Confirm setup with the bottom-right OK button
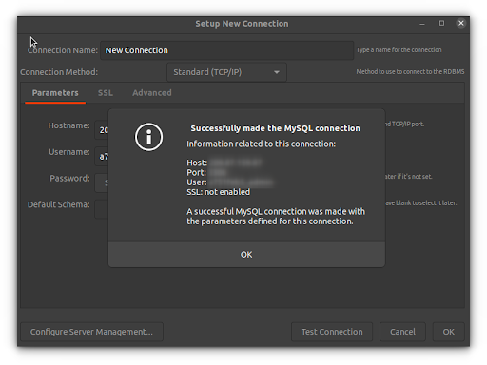 [x=448, y=332]
